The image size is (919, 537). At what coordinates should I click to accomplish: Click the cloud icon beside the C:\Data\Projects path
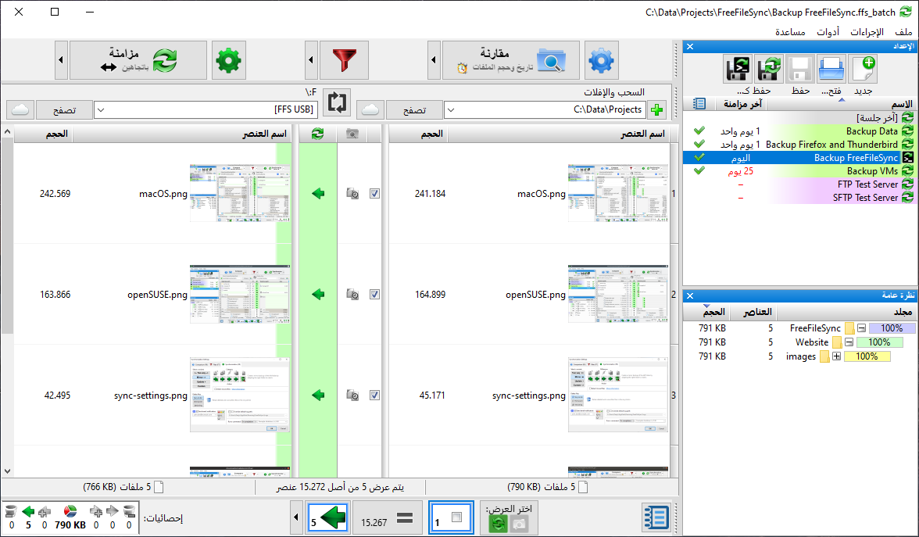click(x=372, y=109)
